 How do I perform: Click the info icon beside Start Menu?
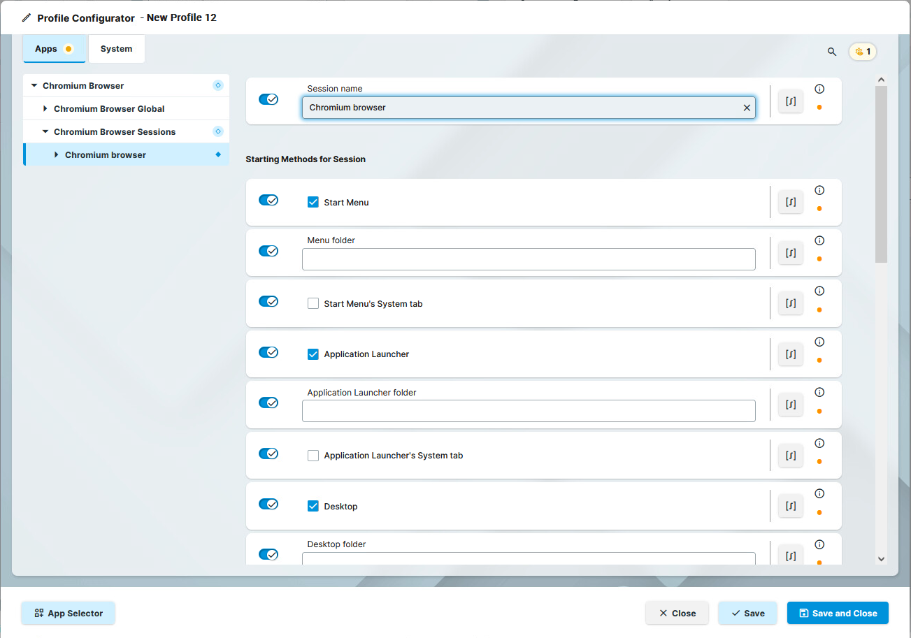tap(819, 190)
